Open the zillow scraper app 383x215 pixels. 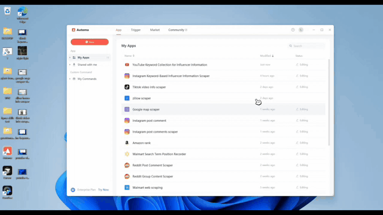(x=141, y=98)
